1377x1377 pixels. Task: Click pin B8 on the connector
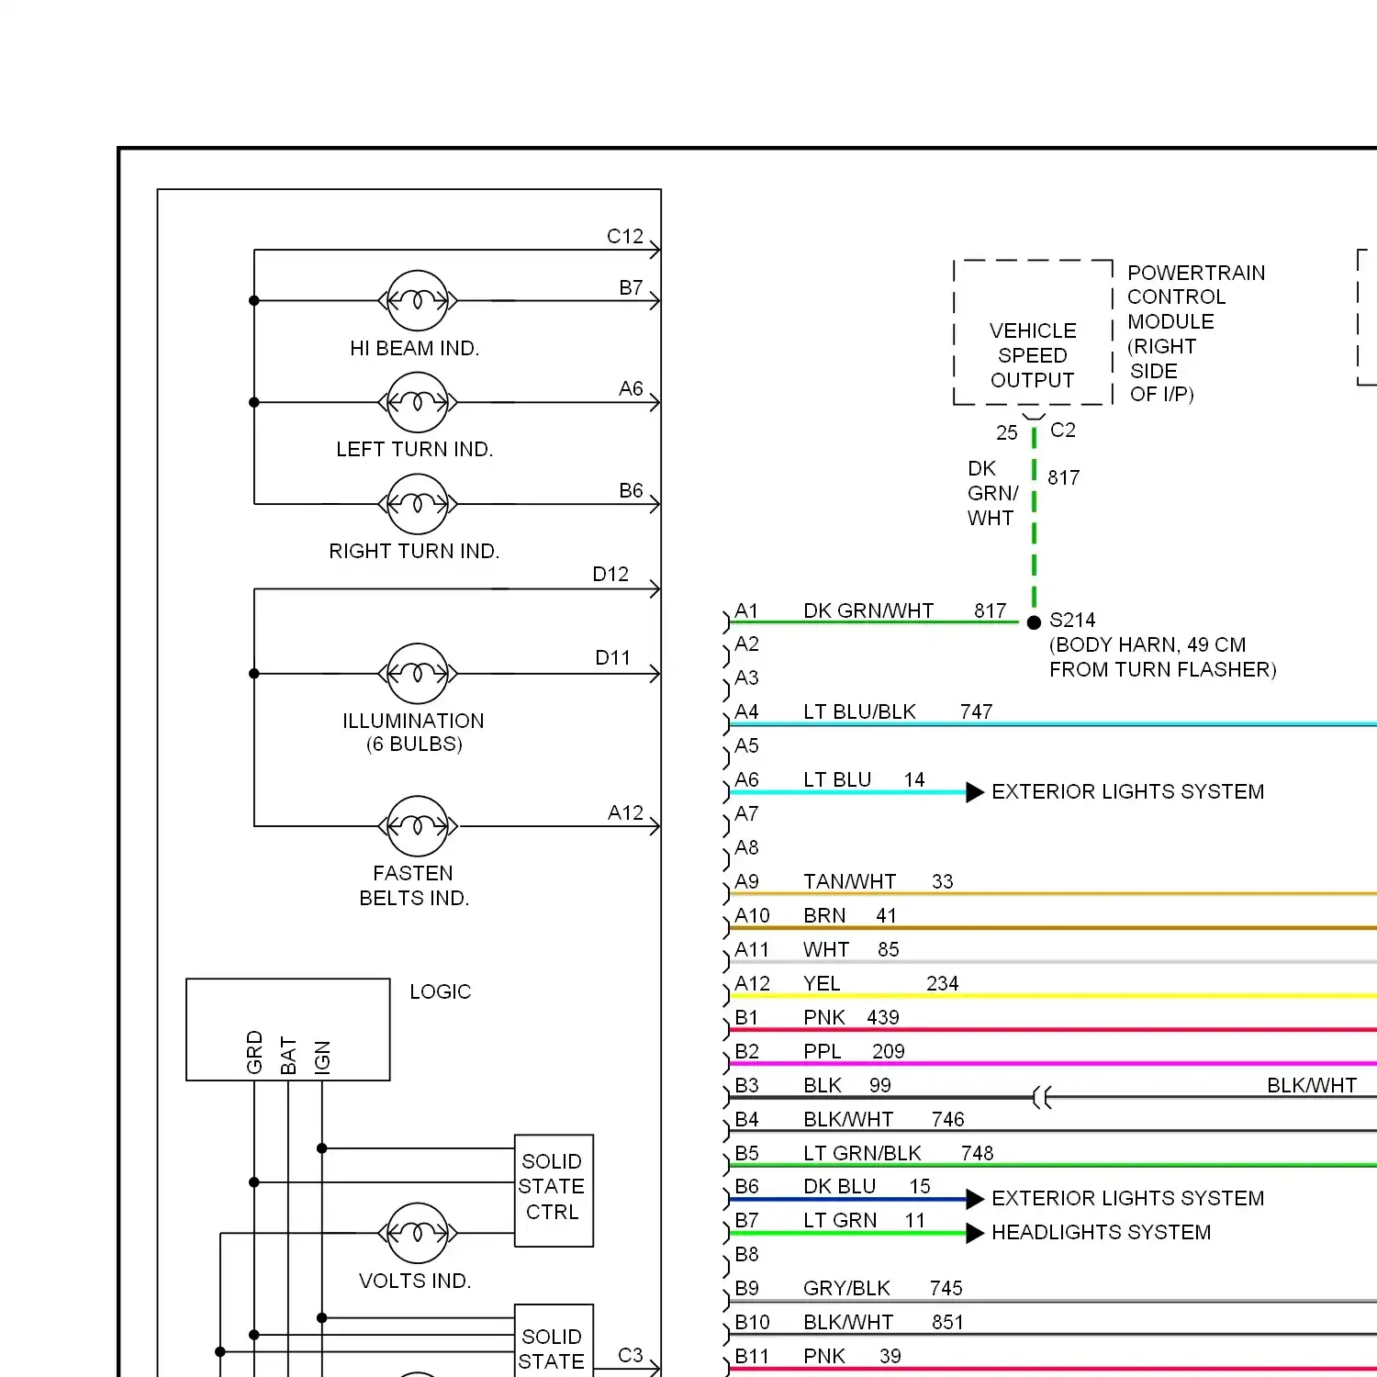[x=746, y=1255]
